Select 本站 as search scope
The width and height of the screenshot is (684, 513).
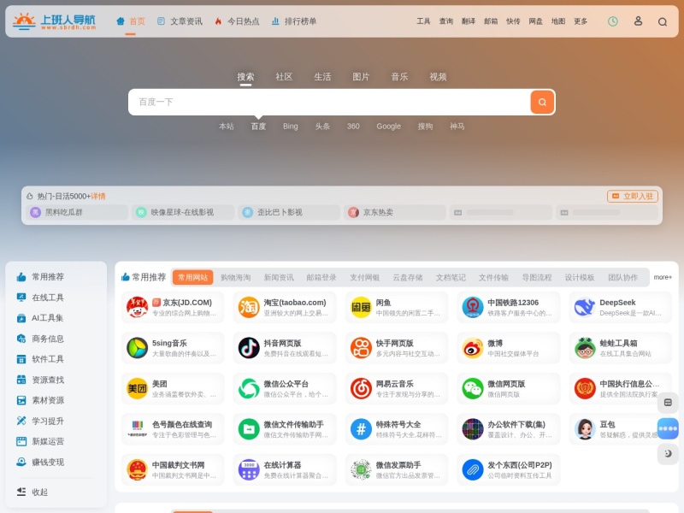tap(226, 127)
